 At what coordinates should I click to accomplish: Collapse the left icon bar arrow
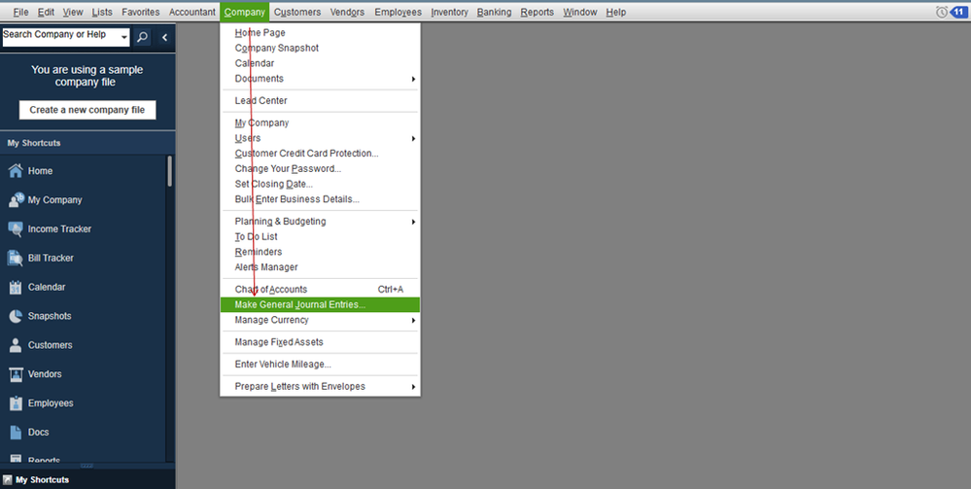click(164, 37)
